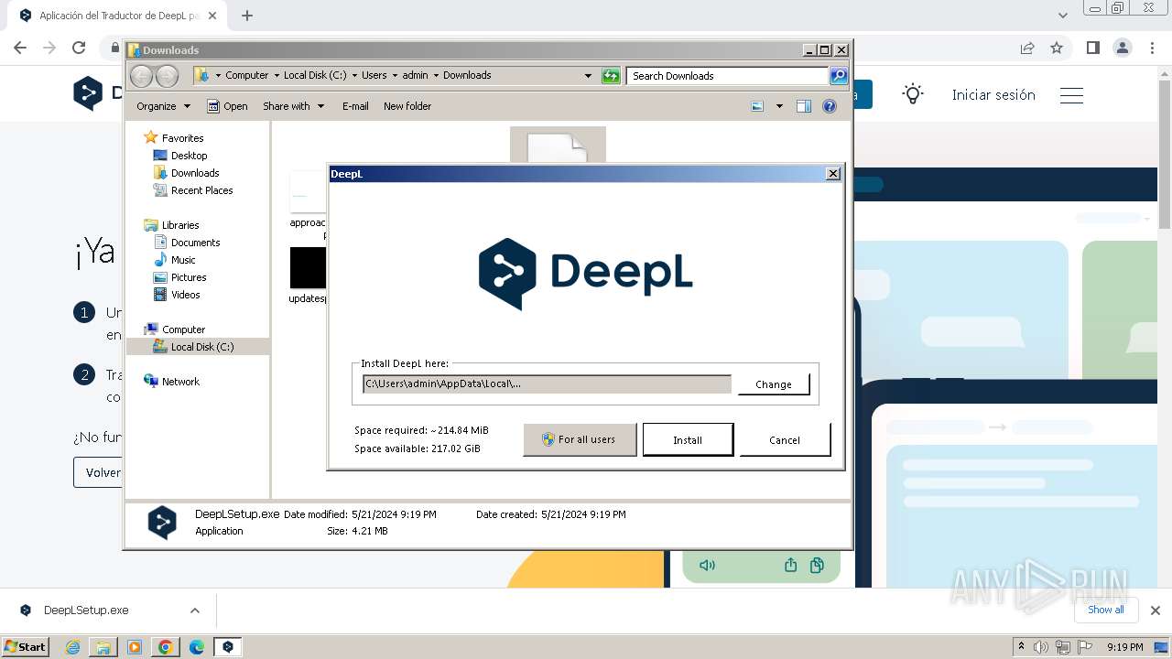Close the DeepL Chrome tab
This screenshot has height=659, width=1172.
pyautogui.click(x=212, y=16)
